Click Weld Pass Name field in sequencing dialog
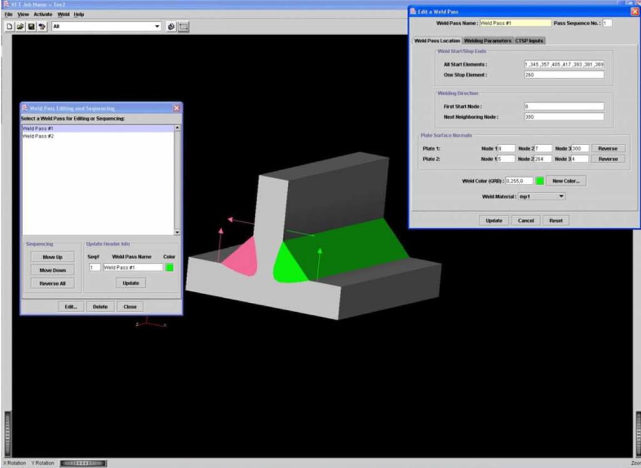The image size is (641, 468). click(133, 267)
